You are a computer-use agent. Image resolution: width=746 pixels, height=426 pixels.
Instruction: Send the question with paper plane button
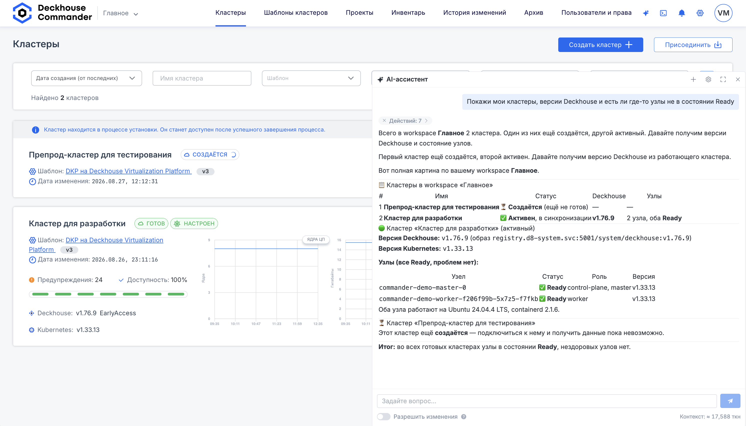tap(730, 401)
